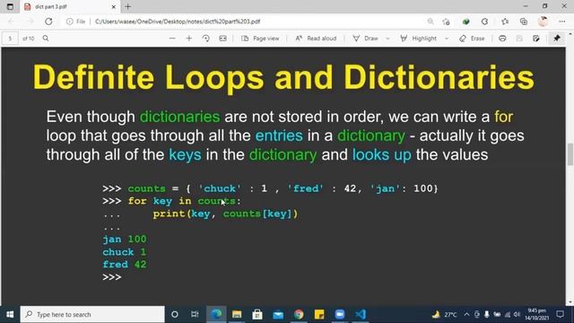Image resolution: width=574 pixels, height=323 pixels.
Task: Open the 27°C weather widget
Action: coord(445,314)
